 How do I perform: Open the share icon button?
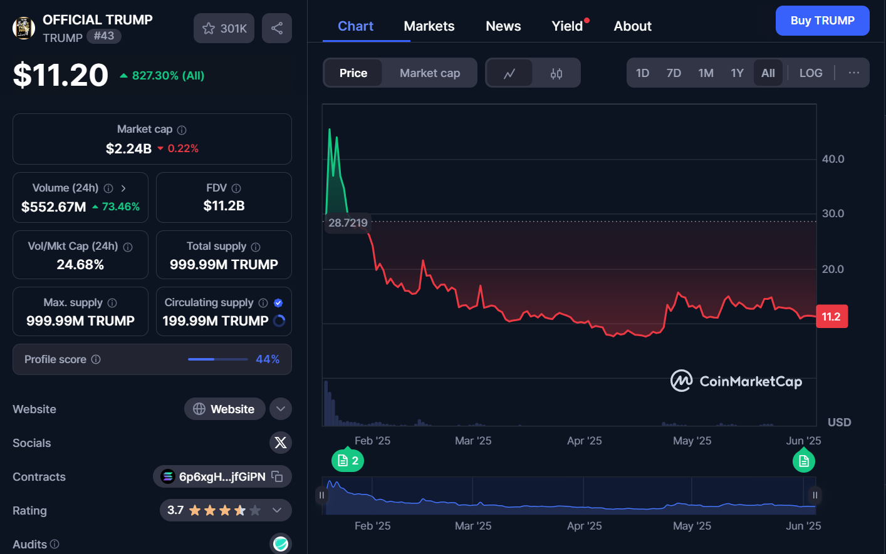pos(277,28)
